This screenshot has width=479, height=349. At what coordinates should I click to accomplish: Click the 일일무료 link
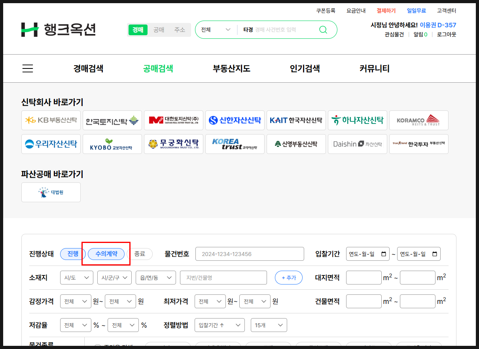pyautogui.click(x=417, y=11)
